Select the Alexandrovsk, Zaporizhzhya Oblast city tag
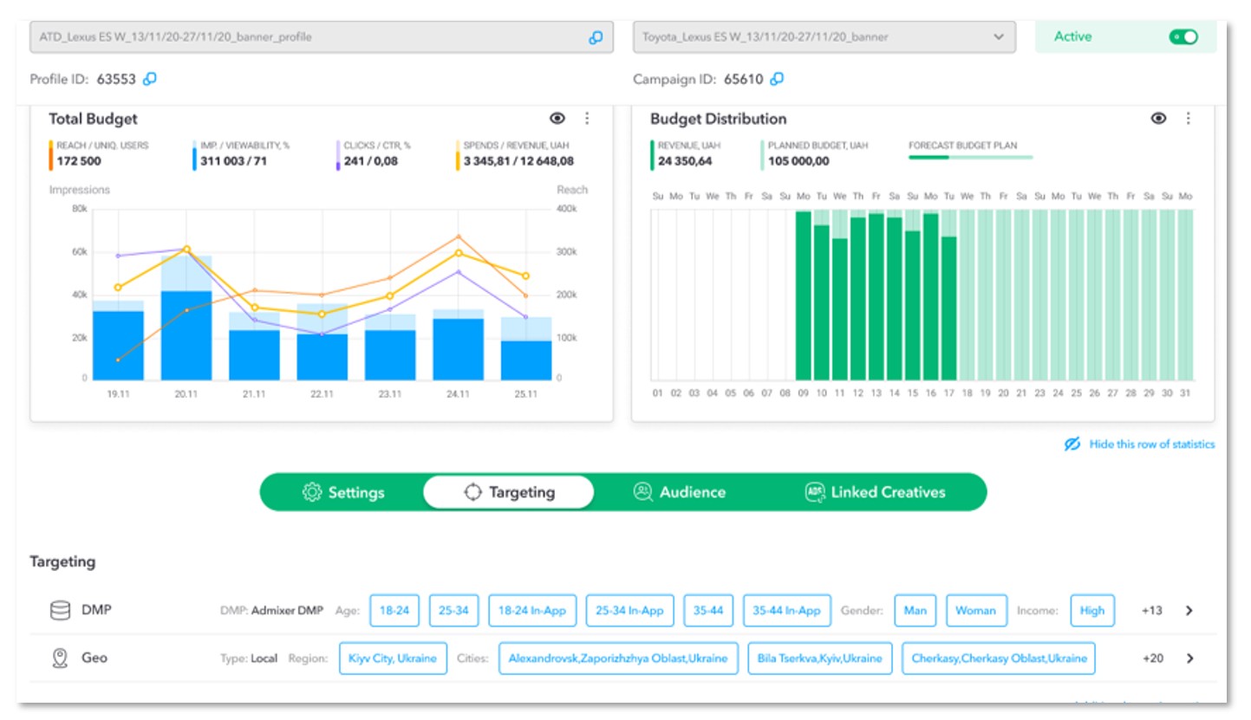Viewport: 1251px width, 720px height. coord(618,658)
